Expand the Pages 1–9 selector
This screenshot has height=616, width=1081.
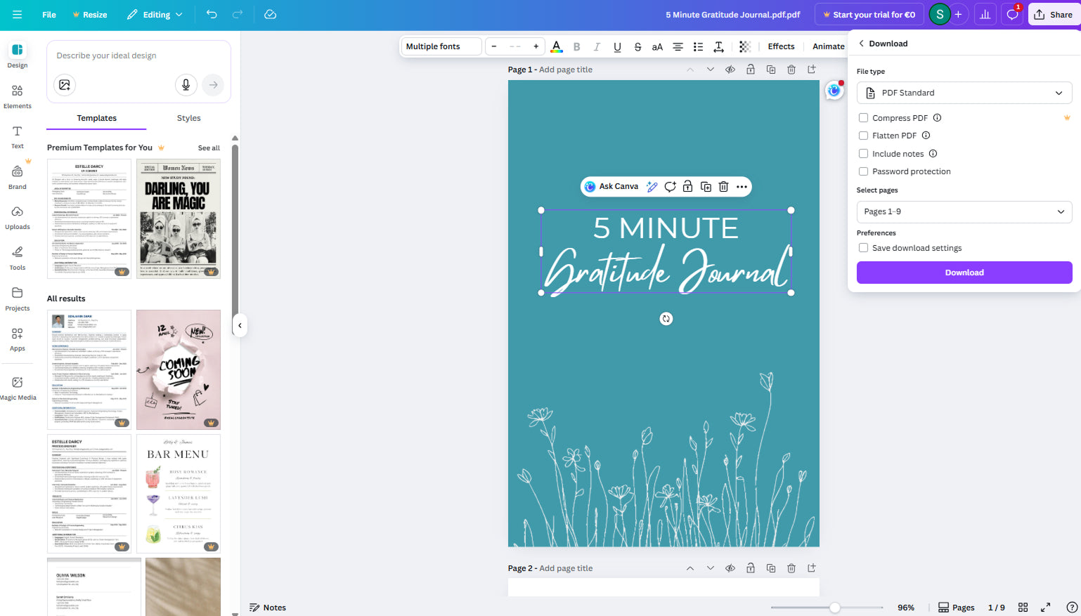click(x=964, y=211)
